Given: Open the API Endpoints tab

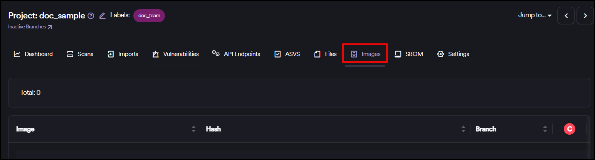Looking at the screenshot, I should coord(236,54).
